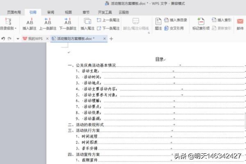The image size is (246, 164).
Task: Expand the TOC Level (目录级别) dropdown
Action: [8, 28]
